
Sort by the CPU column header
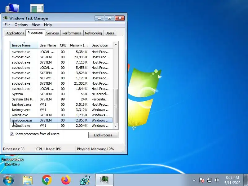point(63,45)
